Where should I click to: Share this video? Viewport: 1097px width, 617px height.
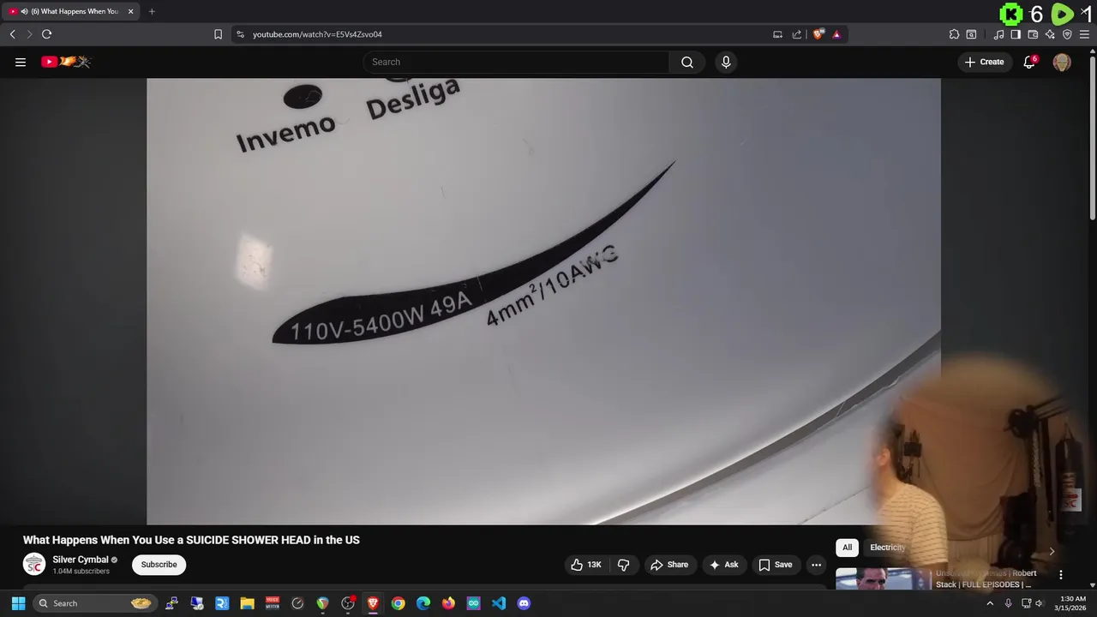click(x=669, y=565)
